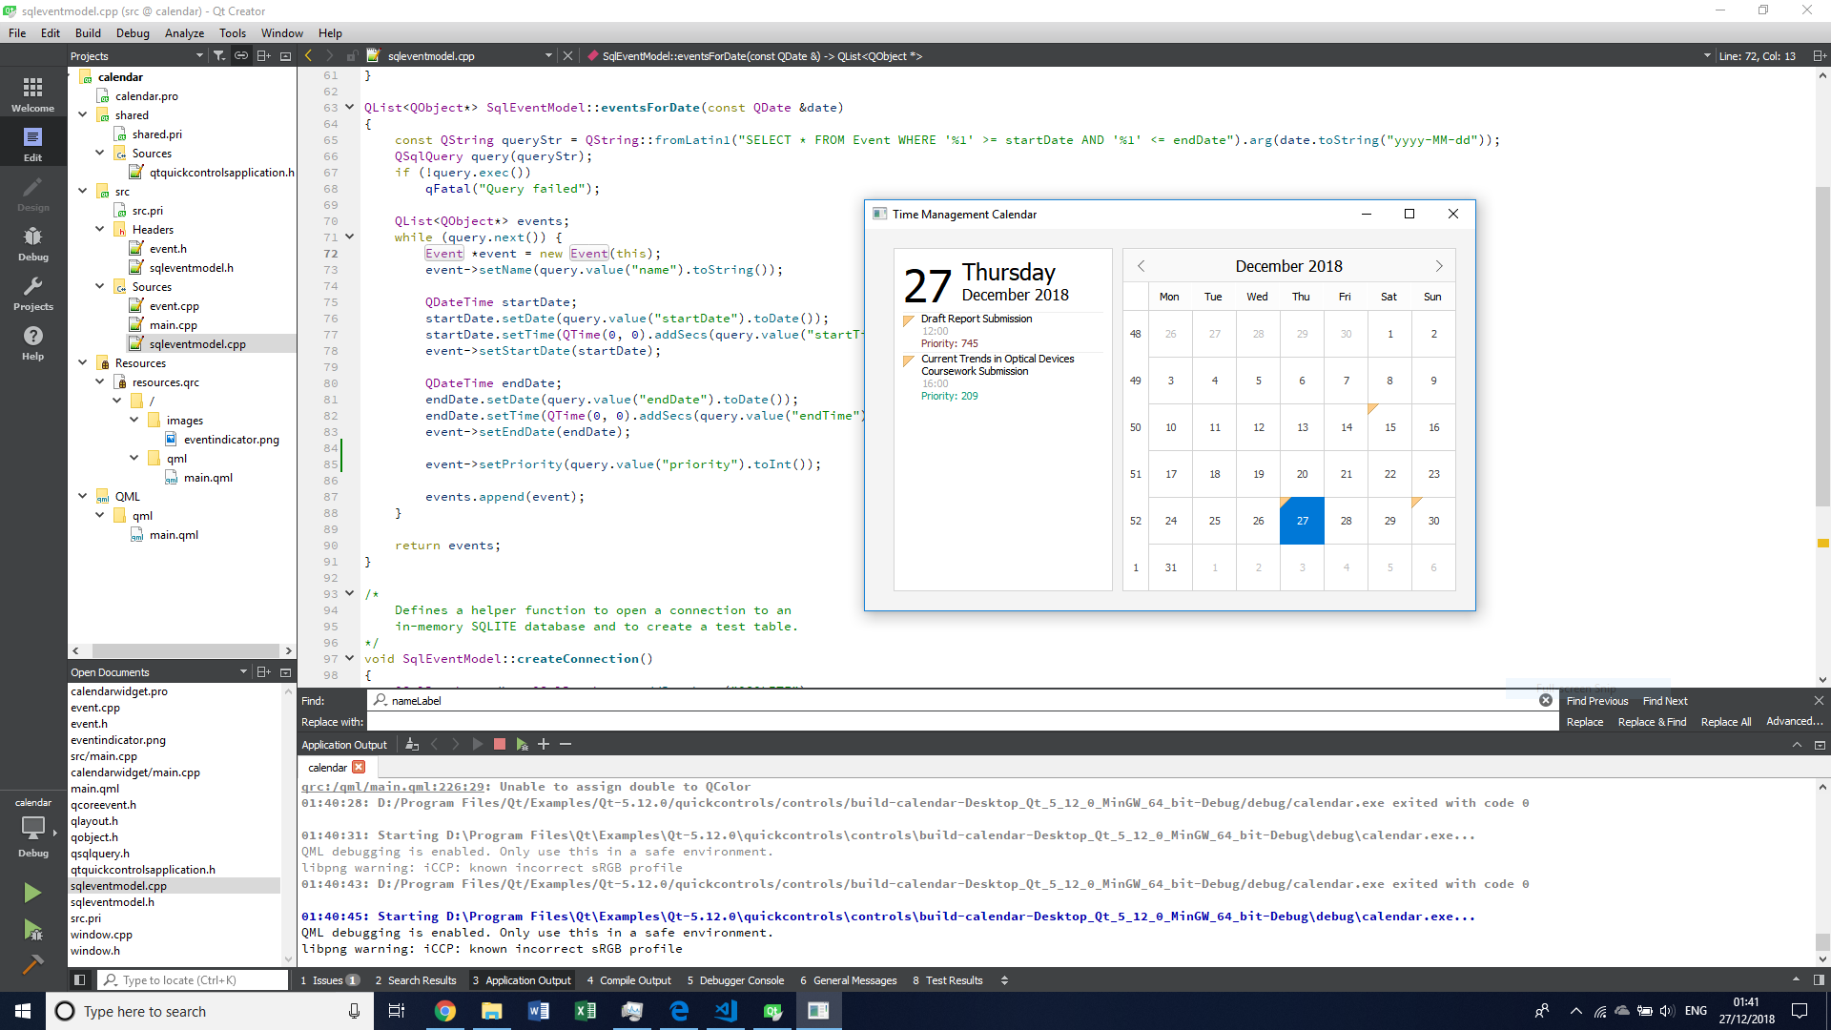Open Help mode in sidebar
This screenshot has width=1831, height=1030.
pos(32,342)
